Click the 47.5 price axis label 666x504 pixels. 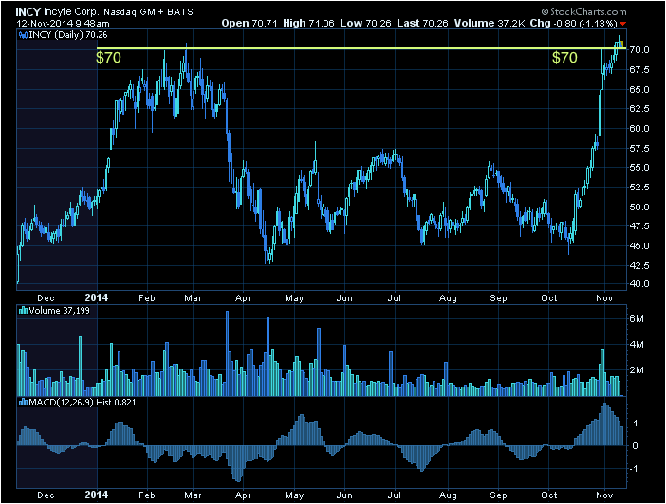point(639,226)
